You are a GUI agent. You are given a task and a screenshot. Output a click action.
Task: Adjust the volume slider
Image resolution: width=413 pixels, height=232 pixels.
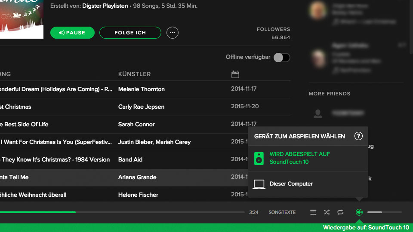click(x=384, y=212)
